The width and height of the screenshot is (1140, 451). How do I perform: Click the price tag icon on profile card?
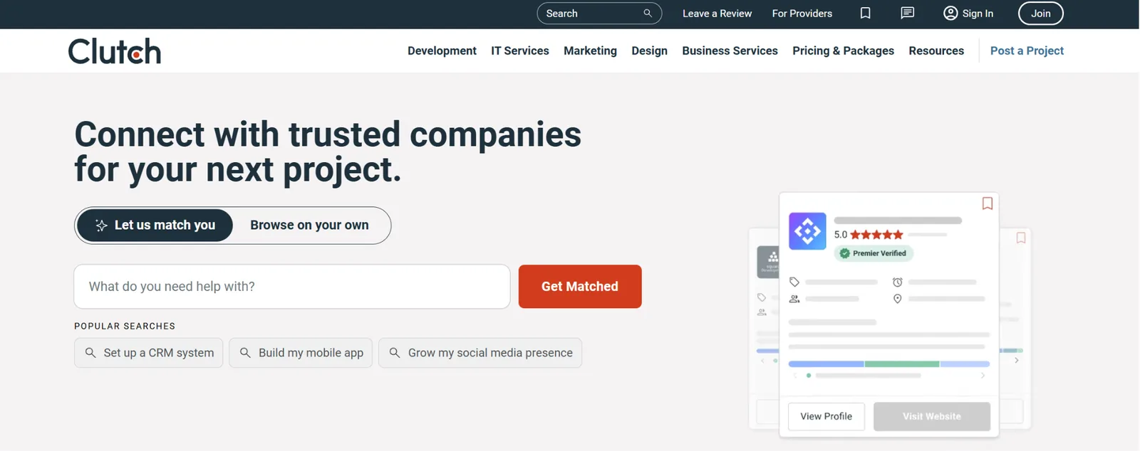(x=794, y=282)
